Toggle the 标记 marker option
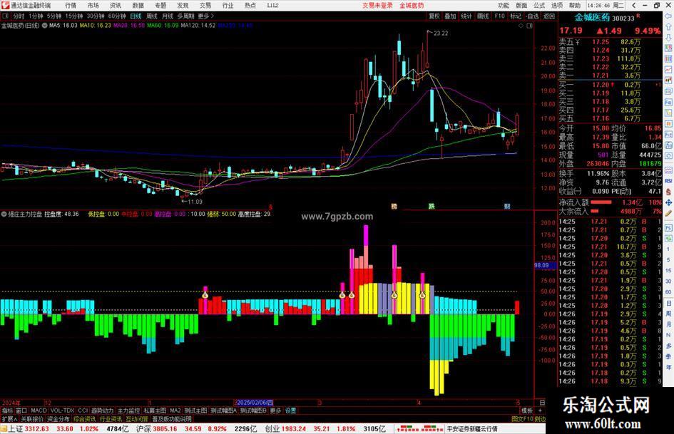674x434 pixels. [x=516, y=16]
